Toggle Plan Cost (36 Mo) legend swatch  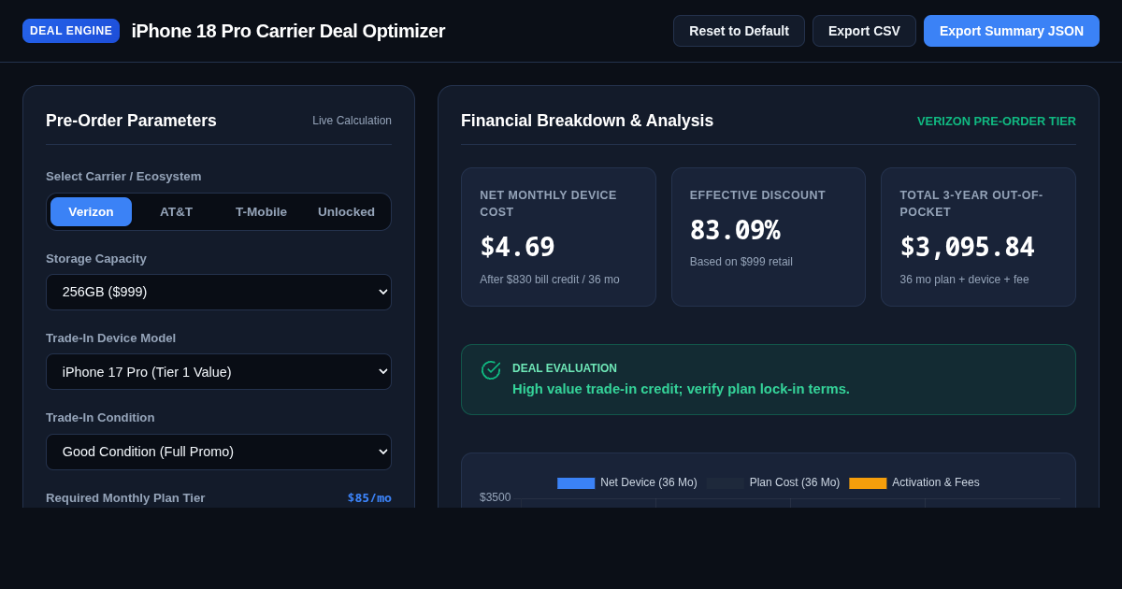[725, 483]
